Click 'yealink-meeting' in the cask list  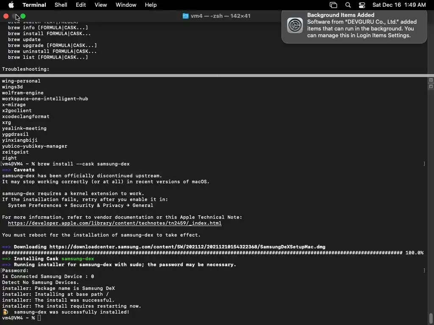[x=24, y=129]
